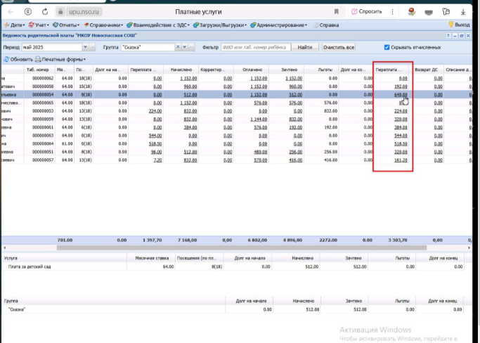Viewport: 480px width, 343px height.
Task: Reload the page with refresh icon
Action: click(45, 12)
